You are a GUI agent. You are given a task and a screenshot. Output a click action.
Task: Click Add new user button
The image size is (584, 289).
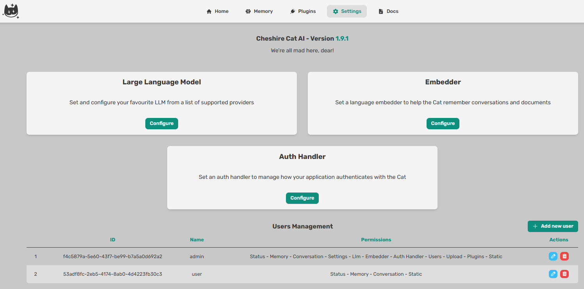[x=553, y=226]
